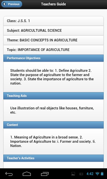Tap the Android back navigation icon

[9, 174]
